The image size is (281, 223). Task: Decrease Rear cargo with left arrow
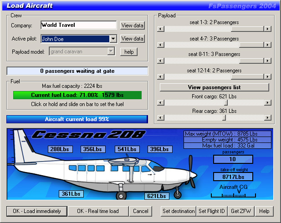(x=161, y=118)
